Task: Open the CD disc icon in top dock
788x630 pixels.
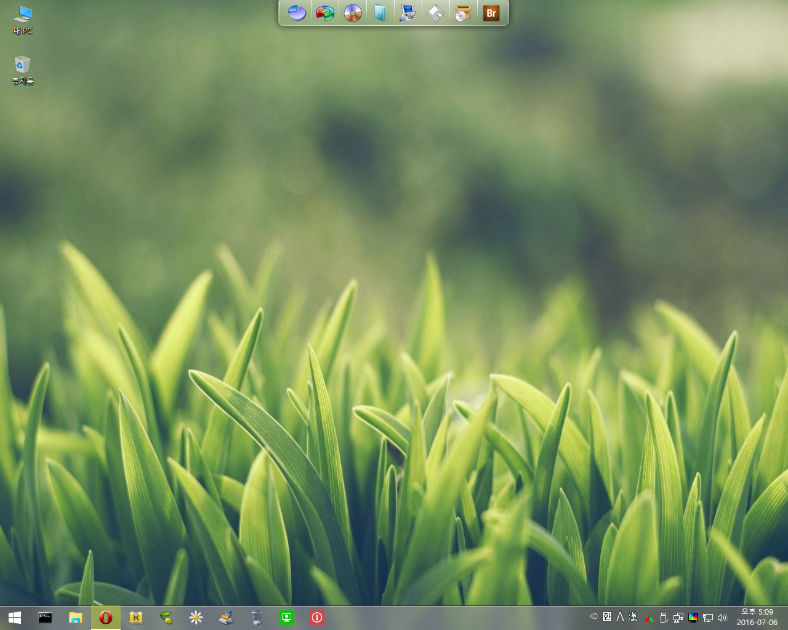Action: coord(353,13)
